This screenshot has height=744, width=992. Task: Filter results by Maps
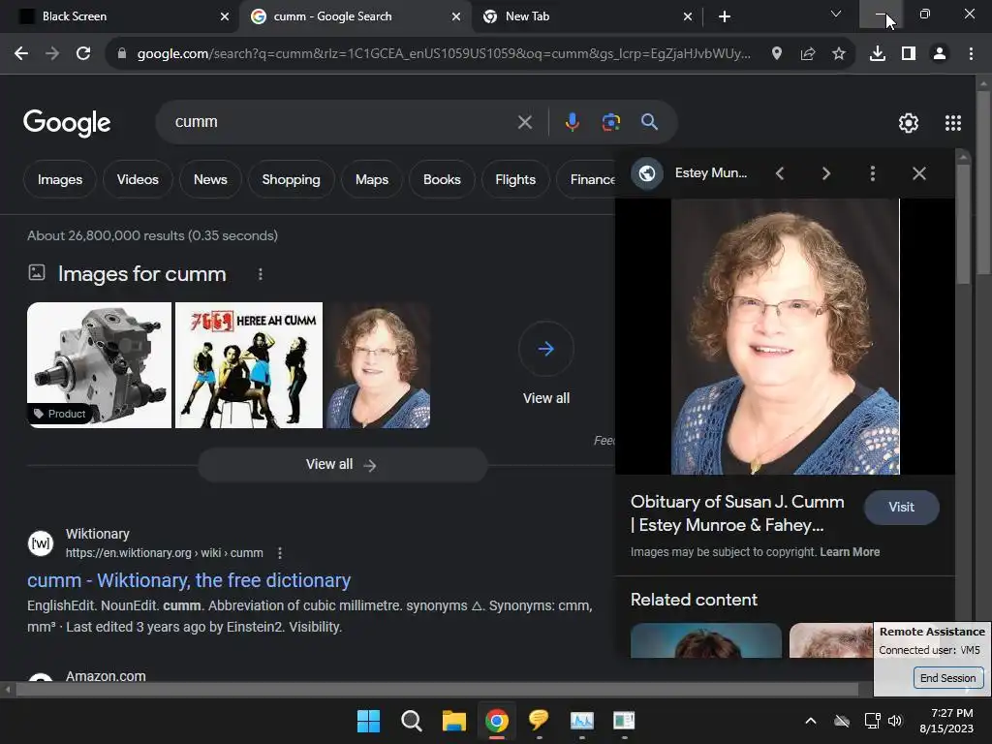click(372, 179)
